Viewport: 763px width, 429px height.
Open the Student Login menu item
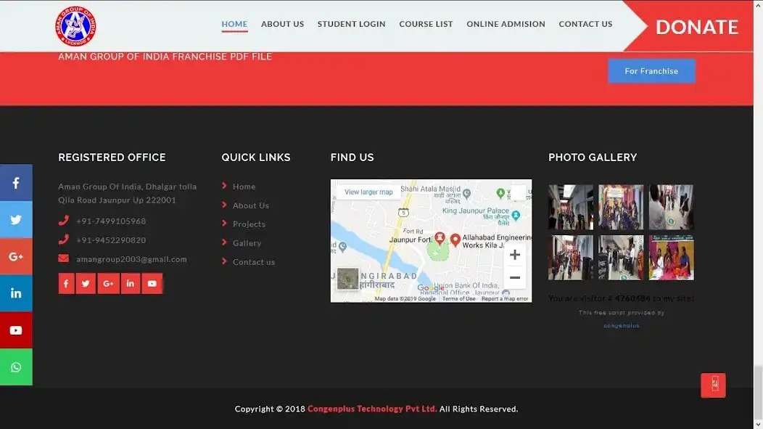[351, 24]
